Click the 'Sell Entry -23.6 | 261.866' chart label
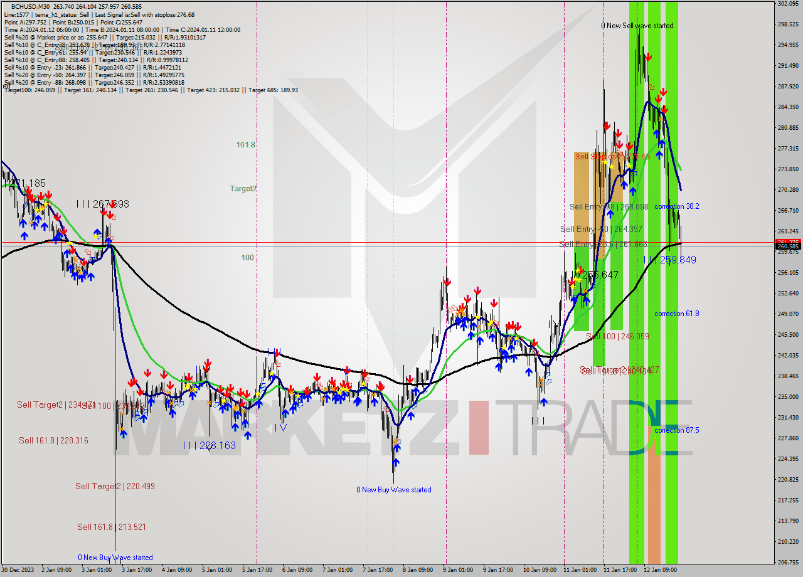 click(x=603, y=244)
